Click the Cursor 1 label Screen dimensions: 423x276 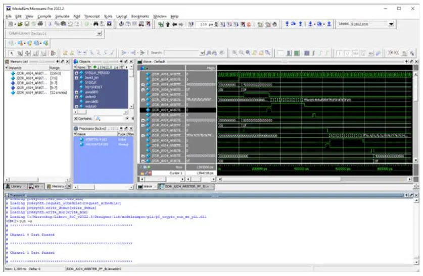click(176, 173)
